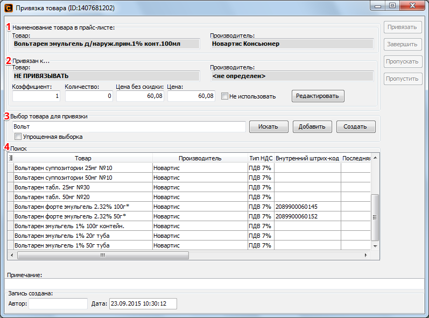The height and width of the screenshot is (318, 429).
Task: Click the horizontal scrollbar right arrow
Action: pos(367,256)
